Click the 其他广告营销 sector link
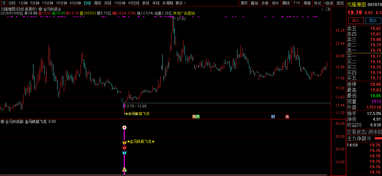The width and height of the screenshot is (382, 176). pyautogui.click(x=184, y=13)
